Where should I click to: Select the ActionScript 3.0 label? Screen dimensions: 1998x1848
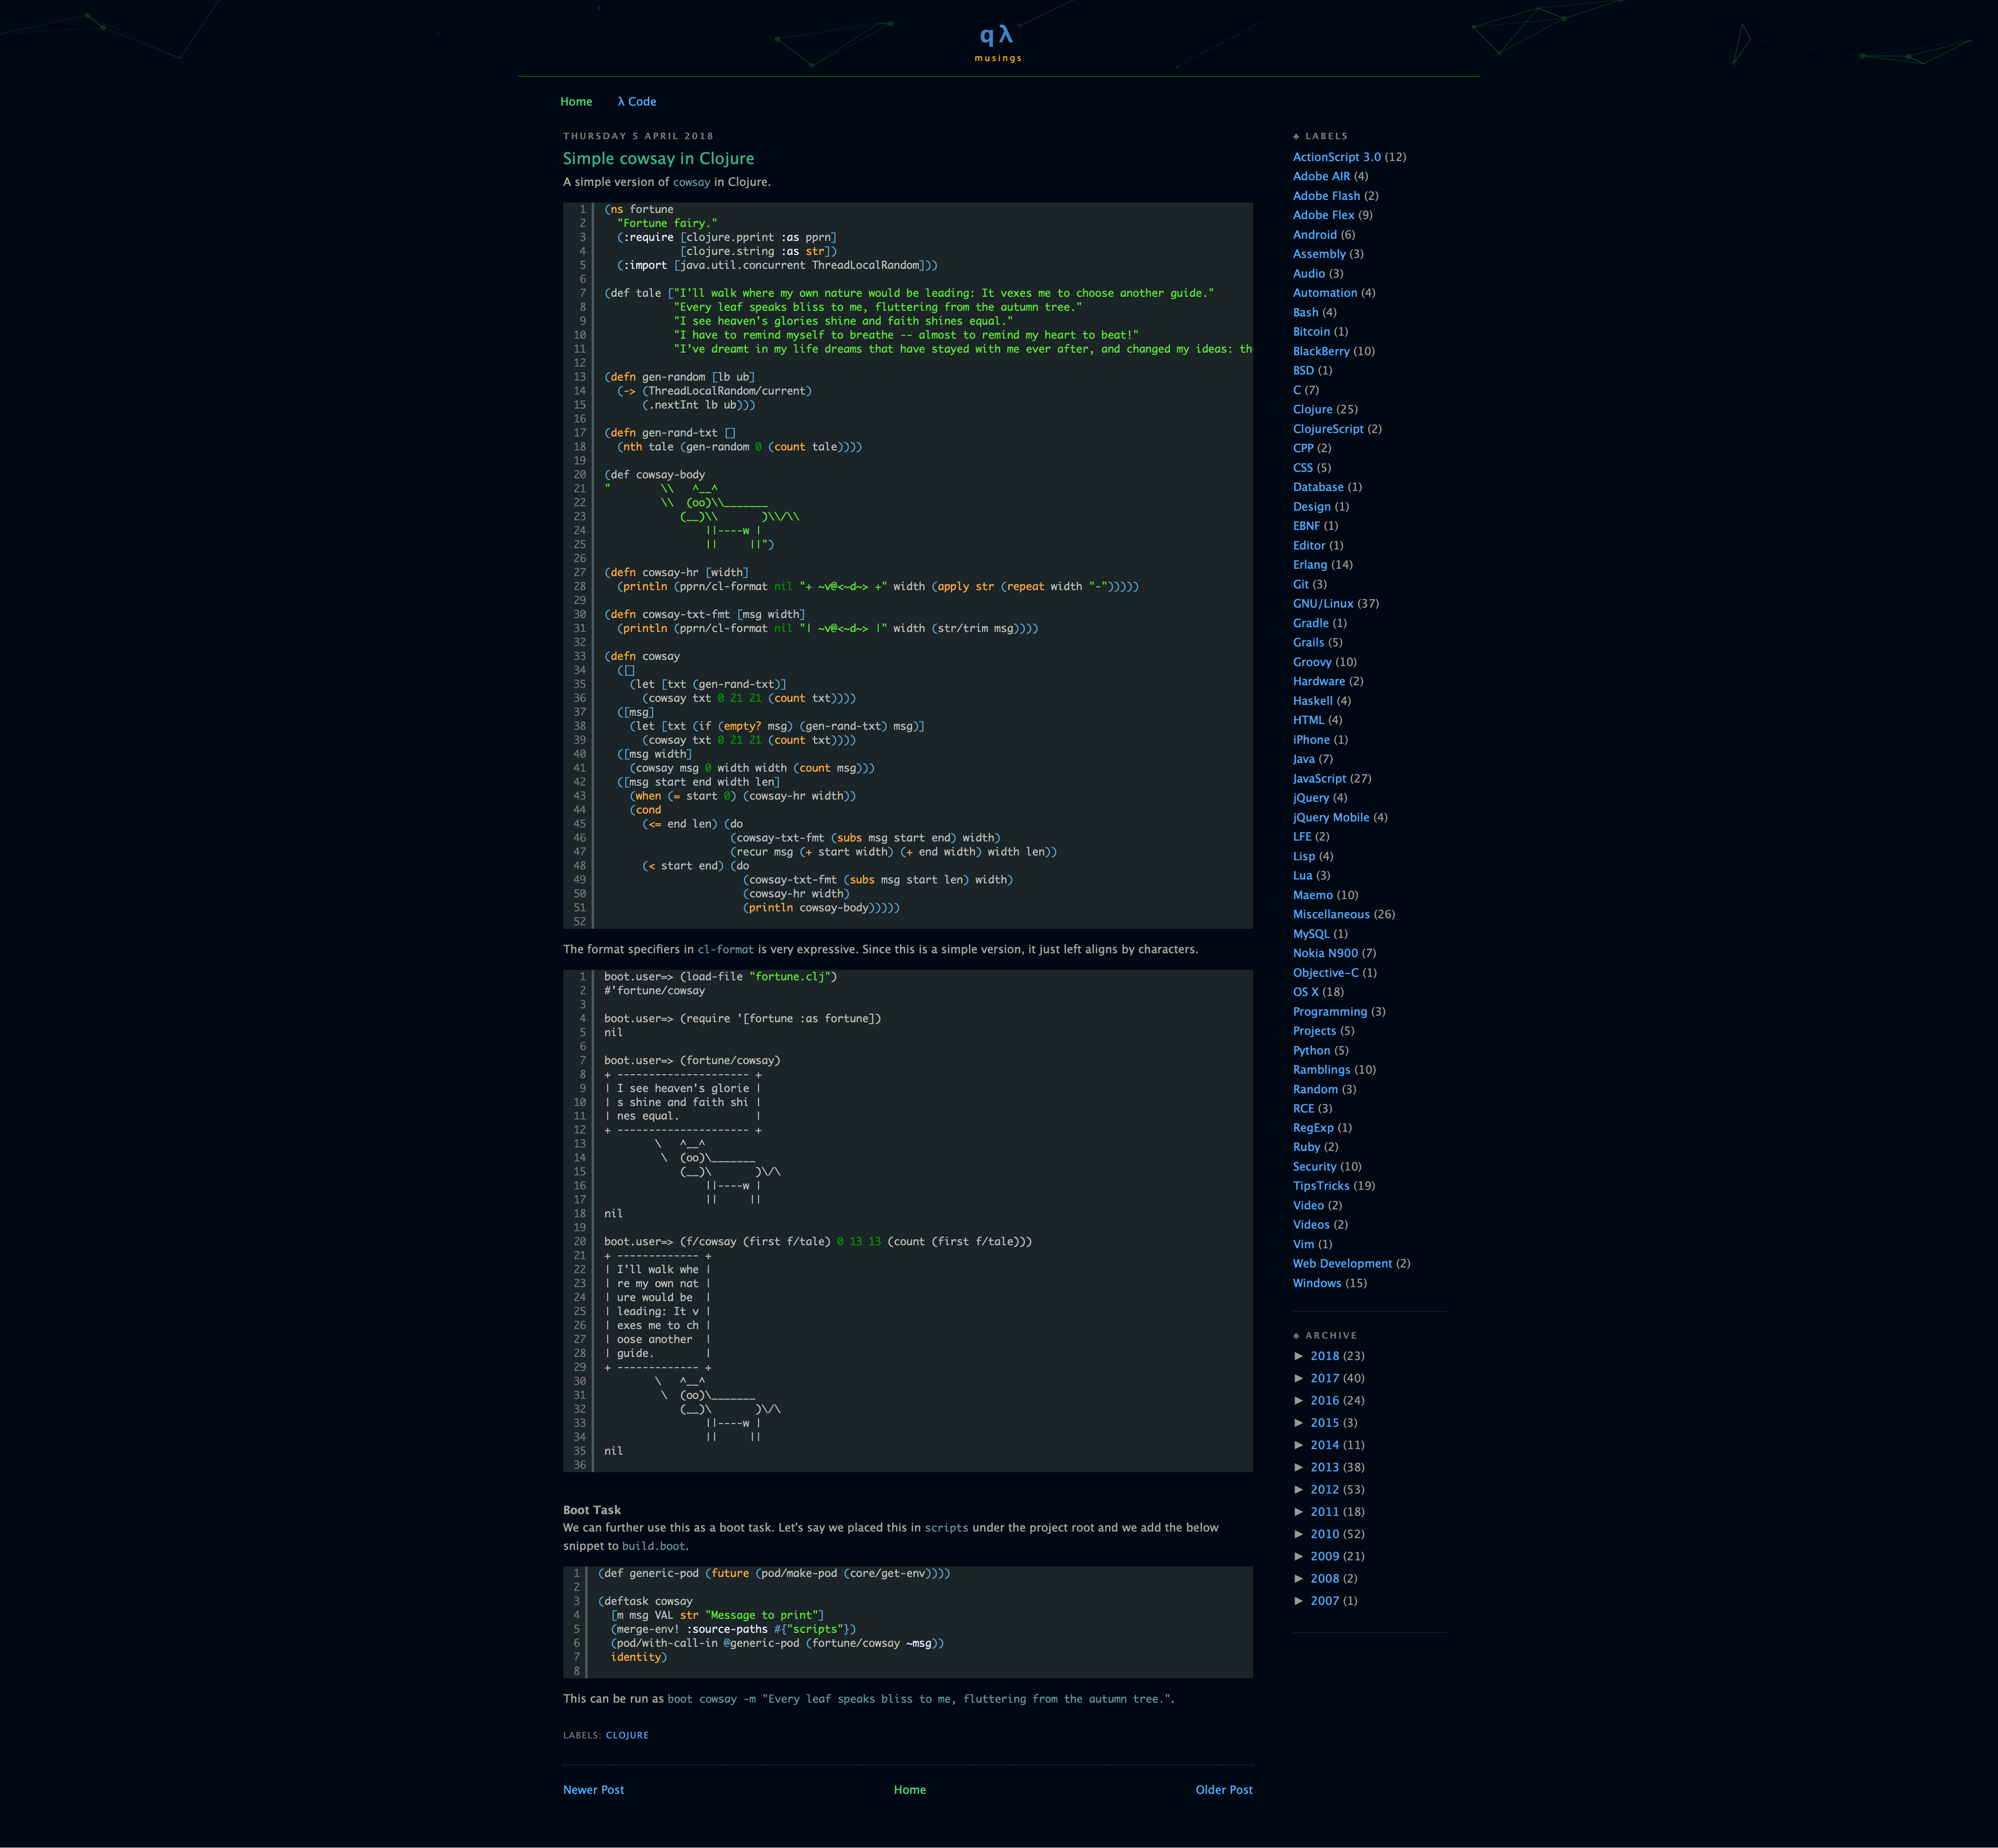tap(1336, 157)
